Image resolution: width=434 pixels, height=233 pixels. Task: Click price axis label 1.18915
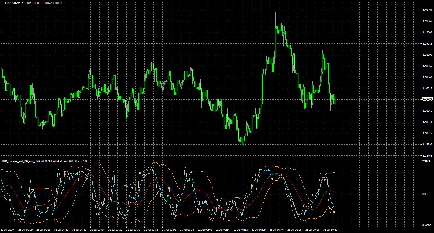427,88
